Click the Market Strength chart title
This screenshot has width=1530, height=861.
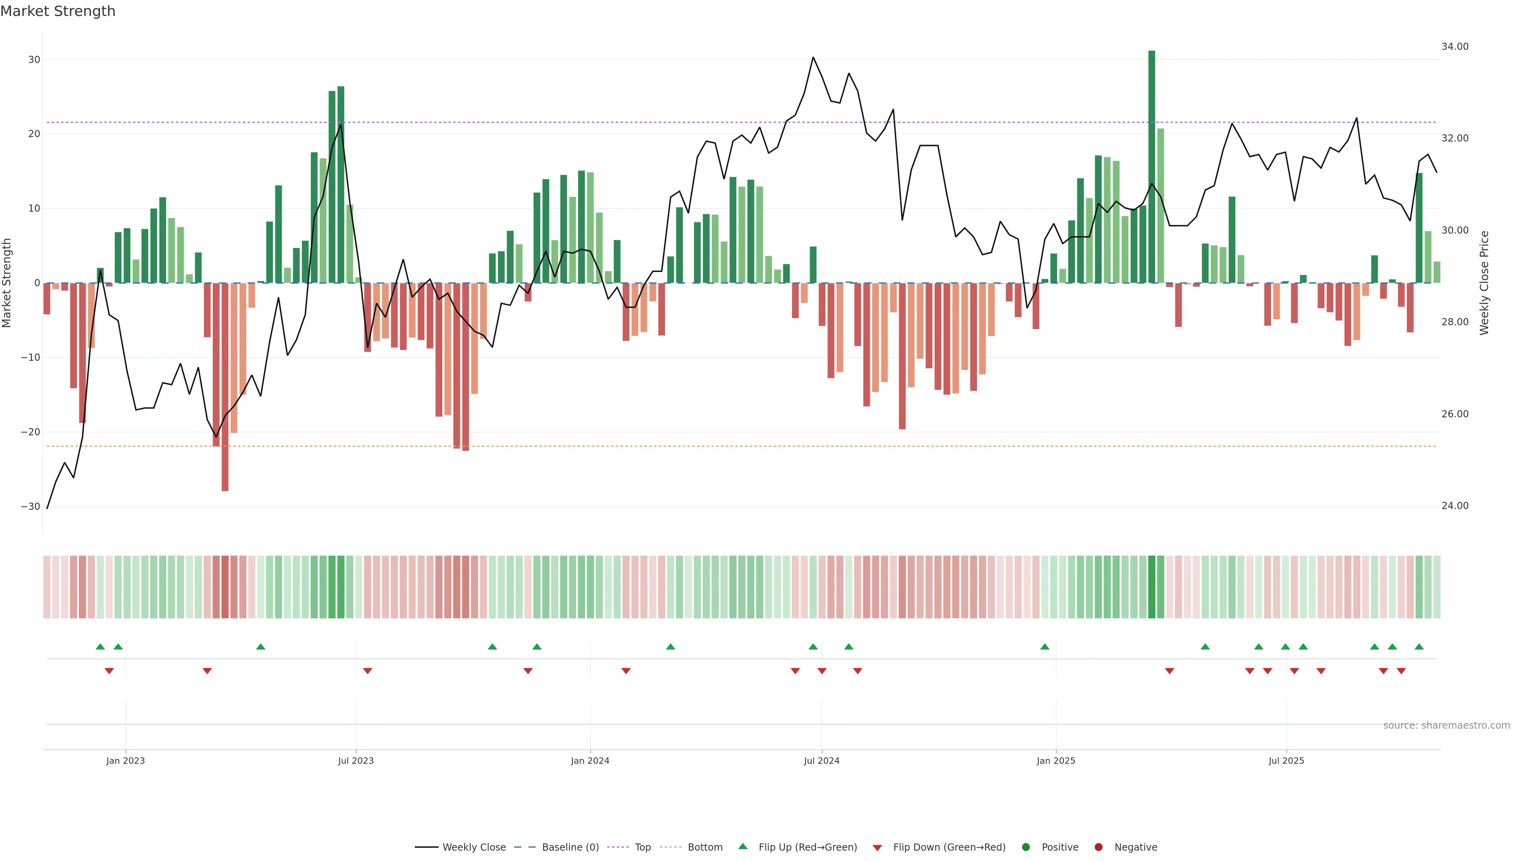point(58,11)
